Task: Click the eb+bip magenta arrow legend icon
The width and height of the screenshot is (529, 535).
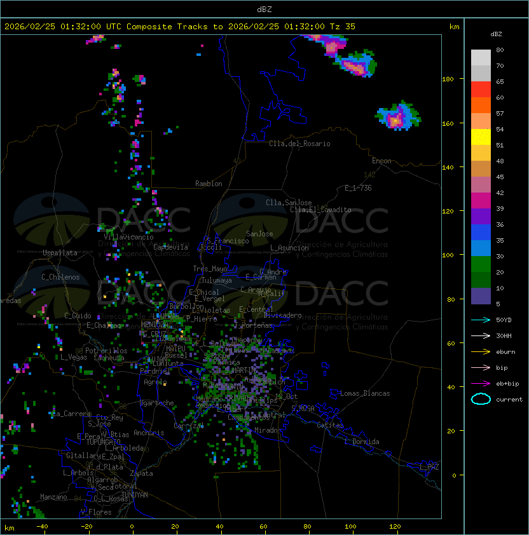Action: (x=481, y=384)
